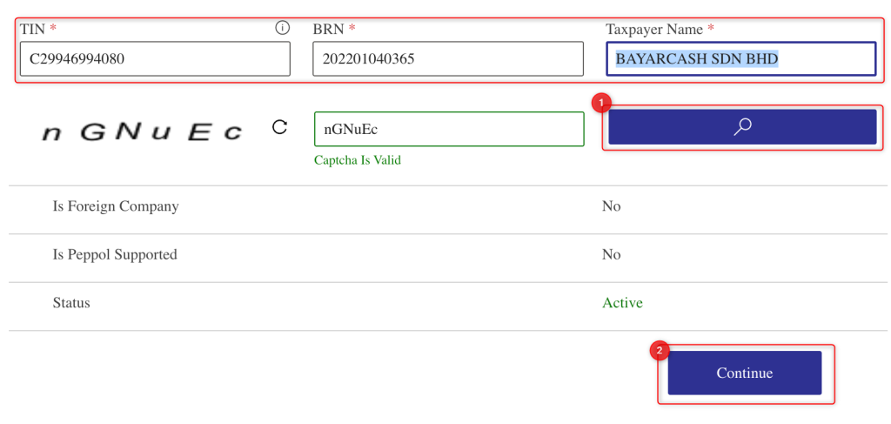The width and height of the screenshot is (891, 424).
Task: Click the TIN info icon
Action: [283, 27]
